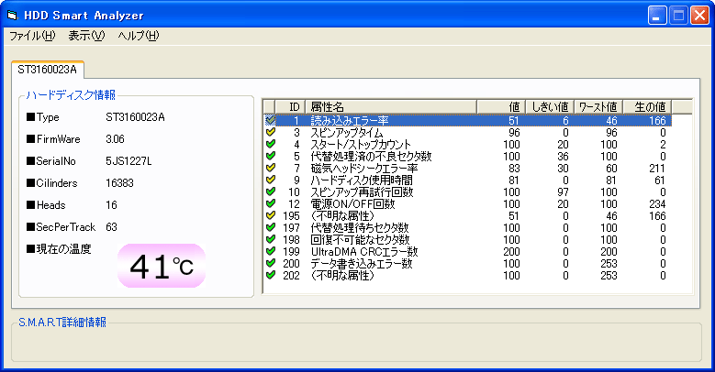The width and height of the screenshot is (715, 372).
Task: Select the スタート/ストップカウント attribute row
Action: (x=468, y=144)
